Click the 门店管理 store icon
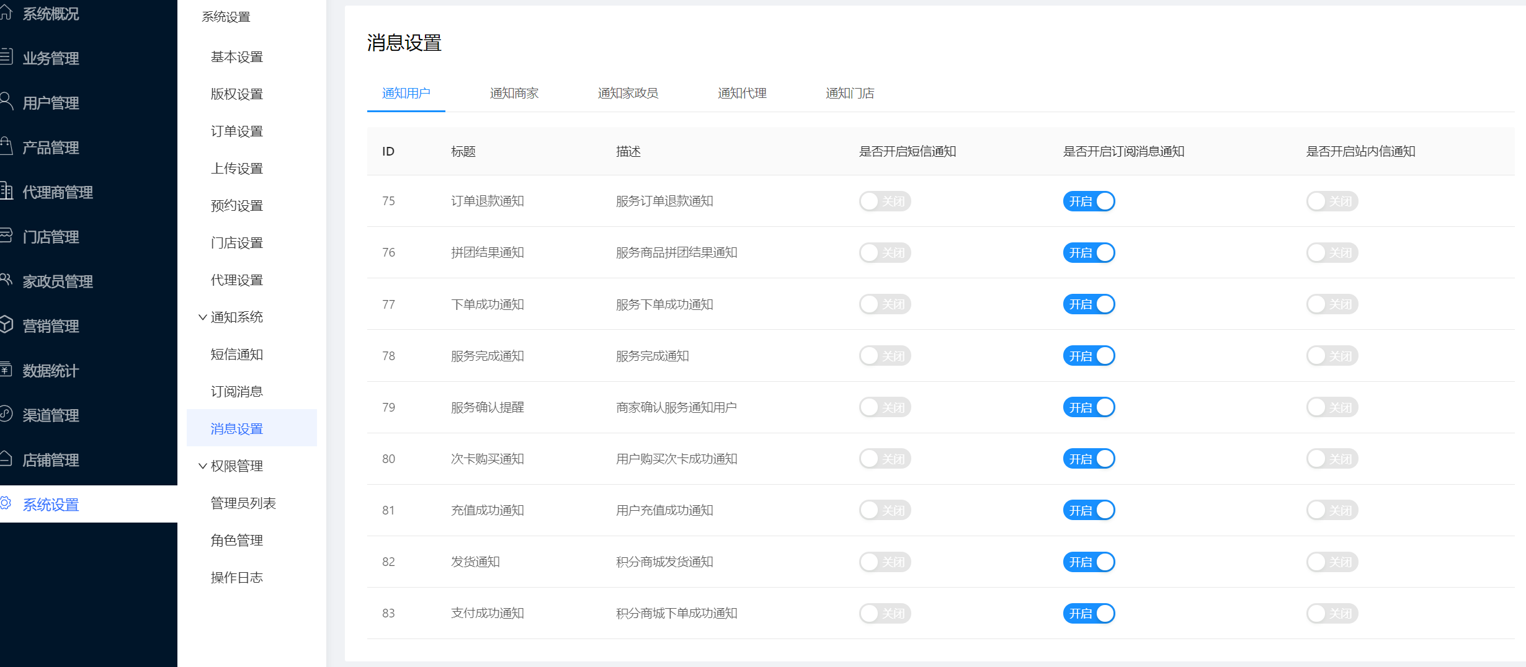1526x667 pixels. [6, 236]
